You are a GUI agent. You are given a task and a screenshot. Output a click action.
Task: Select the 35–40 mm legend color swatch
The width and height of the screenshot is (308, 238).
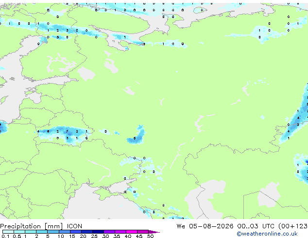coord(120,232)
